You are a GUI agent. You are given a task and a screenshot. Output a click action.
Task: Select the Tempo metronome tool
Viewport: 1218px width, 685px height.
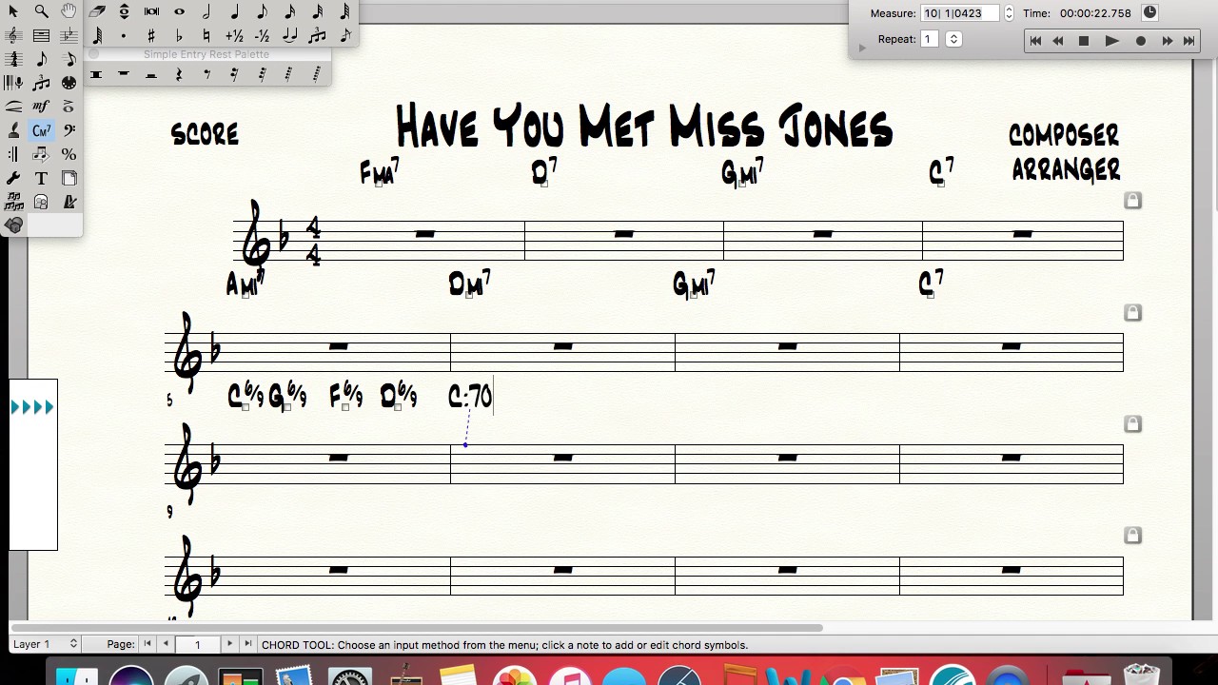click(x=69, y=202)
